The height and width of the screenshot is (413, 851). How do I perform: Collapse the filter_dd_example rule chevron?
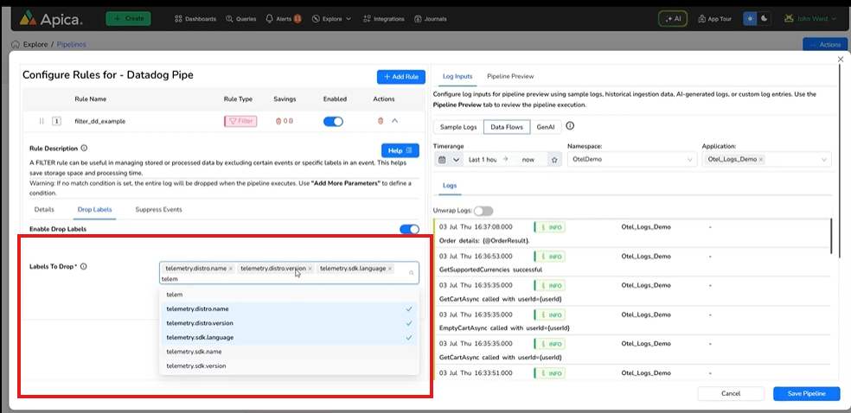[395, 121]
